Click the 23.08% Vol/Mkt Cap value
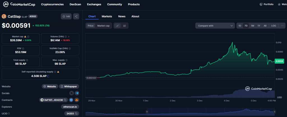287x117 pixels. point(60,52)
